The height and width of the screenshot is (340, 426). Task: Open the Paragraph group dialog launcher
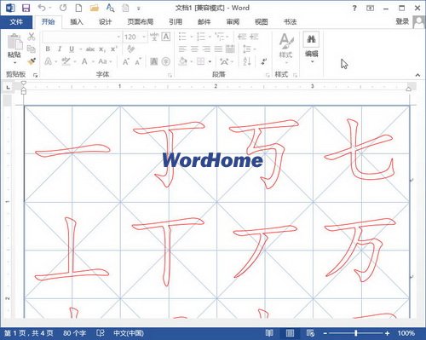(268, 75)
